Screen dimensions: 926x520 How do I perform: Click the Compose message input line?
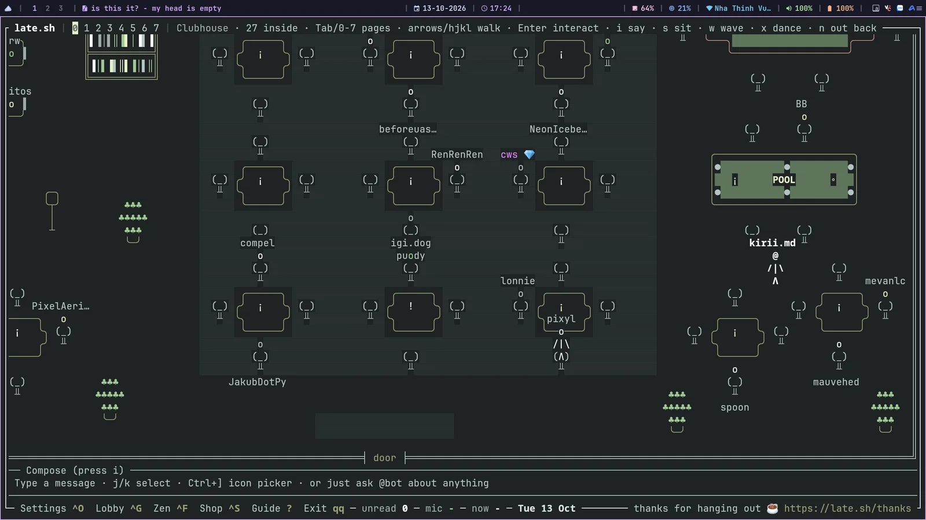[x=463, y=483]
